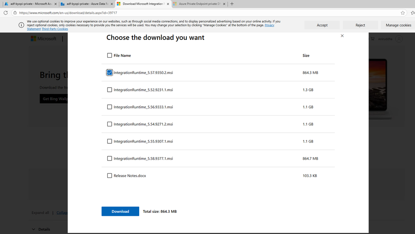Open the shopping cart icon
Viewport: 415px width, 234px height.
coord(372,39)
